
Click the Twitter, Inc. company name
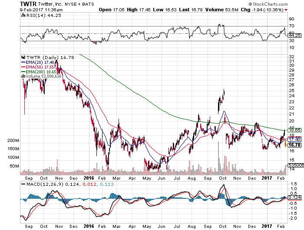coord(50,4)
